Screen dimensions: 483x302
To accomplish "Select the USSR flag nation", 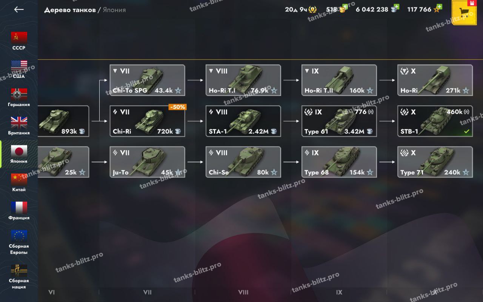I will [x=19, y=41].
